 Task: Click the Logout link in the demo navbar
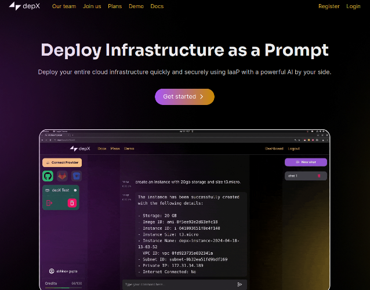point(294,148)
